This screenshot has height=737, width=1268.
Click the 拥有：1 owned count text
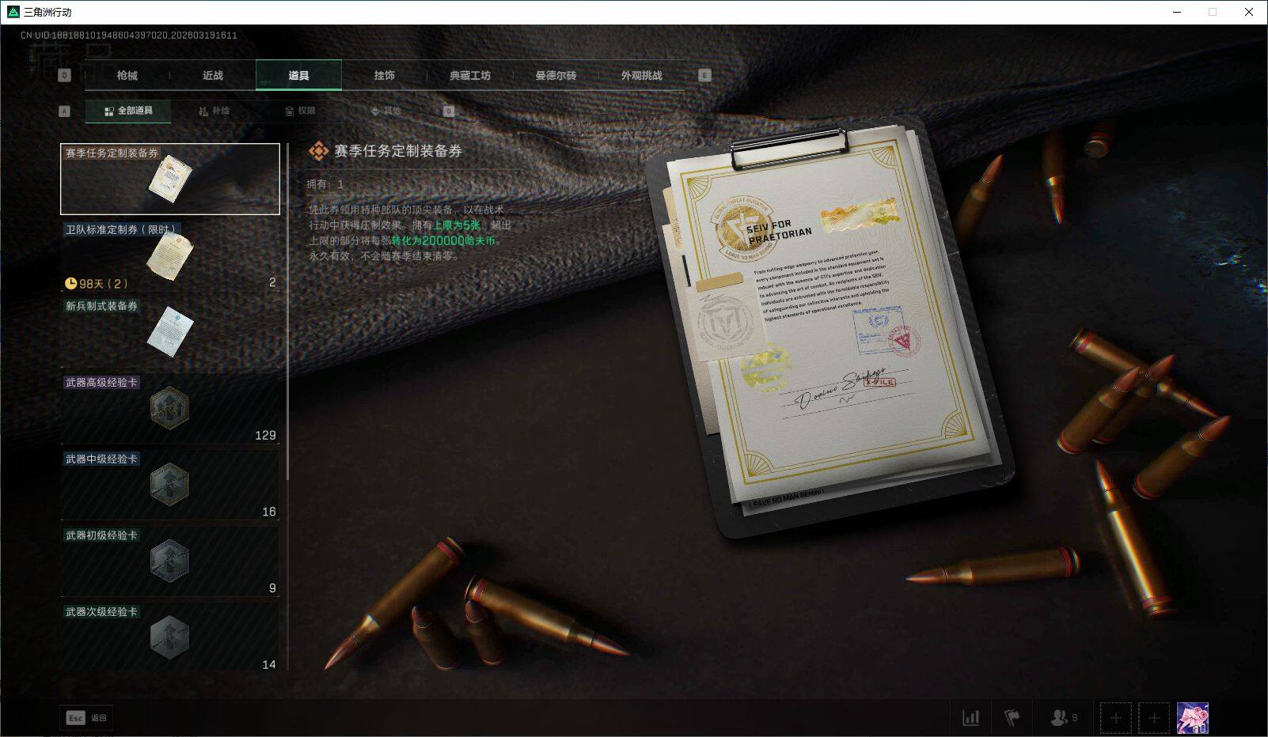[325, 184]
